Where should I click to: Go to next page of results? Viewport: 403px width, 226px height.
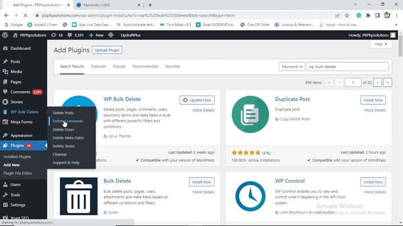(x=378, y=82)
